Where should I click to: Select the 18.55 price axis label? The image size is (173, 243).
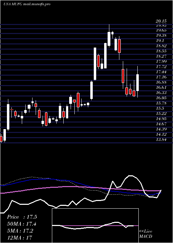click(x=161, y=51)
